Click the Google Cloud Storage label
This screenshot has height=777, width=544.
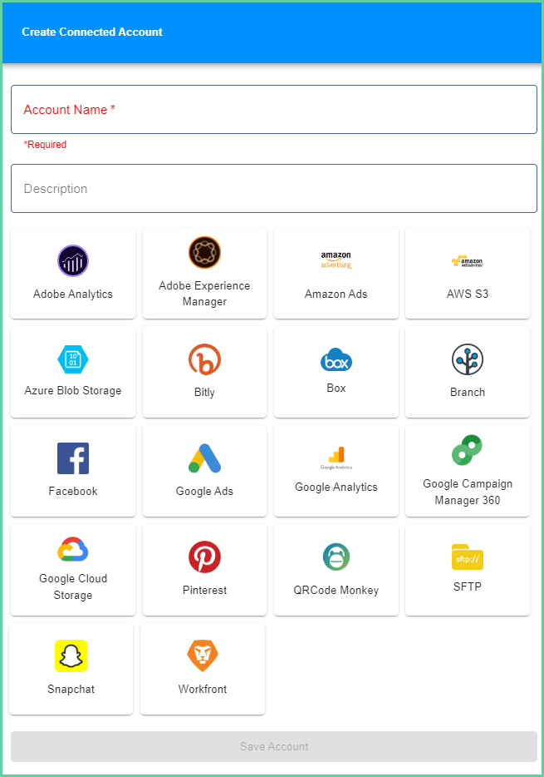pos(73,586)
